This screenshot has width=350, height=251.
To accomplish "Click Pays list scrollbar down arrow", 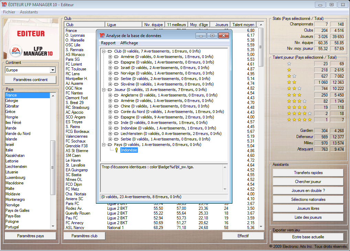I will point(53,227).
